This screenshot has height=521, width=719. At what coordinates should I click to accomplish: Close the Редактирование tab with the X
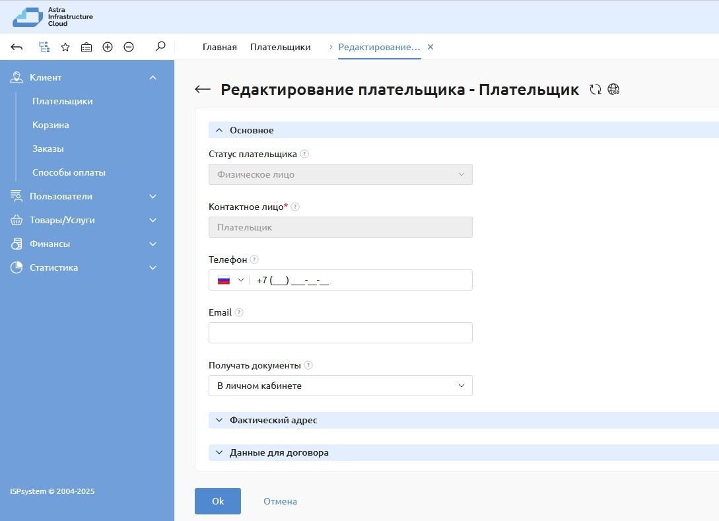click(430, 47)
